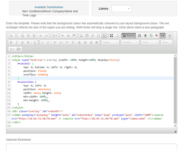This screenshot has height=151, width=182.
Task: Click the 'position: fixed;' code line
Action: click(x=35, y=71)
